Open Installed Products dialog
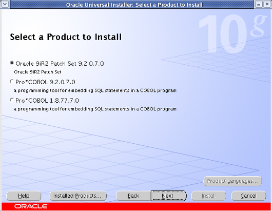The image size is (272, 211). click(78, 196)
